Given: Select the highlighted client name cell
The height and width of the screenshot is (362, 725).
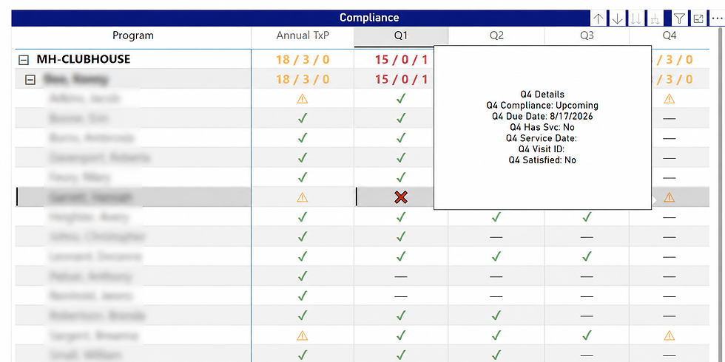Looking at the screenshot, I should click(133, 197).
